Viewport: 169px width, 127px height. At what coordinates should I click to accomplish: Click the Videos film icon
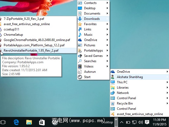(x=80, y=66)
